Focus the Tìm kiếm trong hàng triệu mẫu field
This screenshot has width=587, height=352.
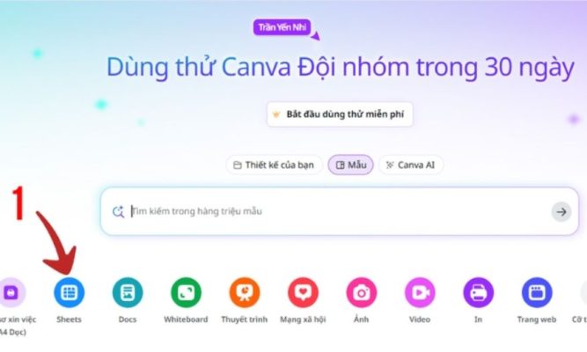click(x=339, y=211)
